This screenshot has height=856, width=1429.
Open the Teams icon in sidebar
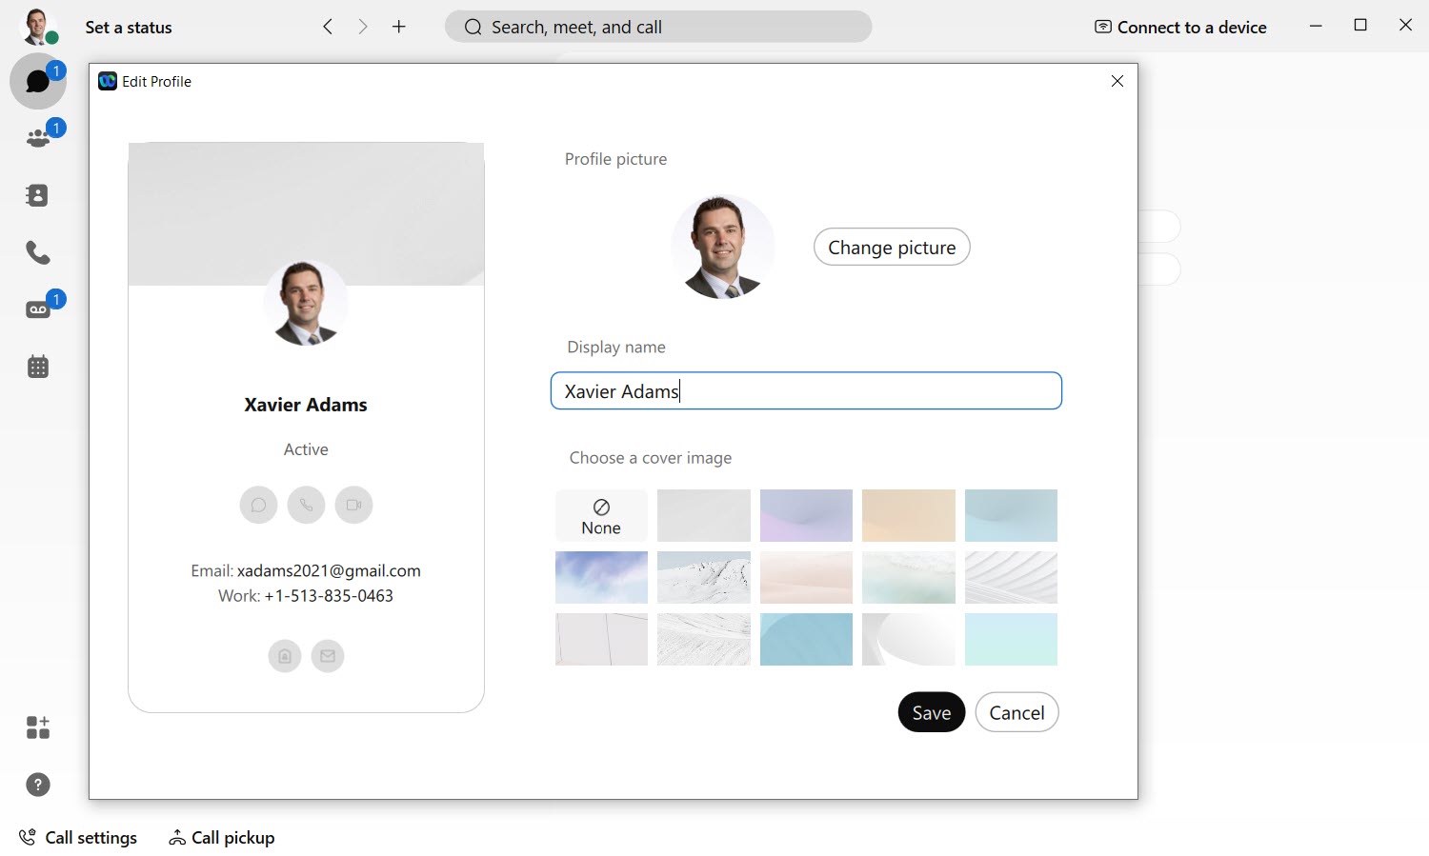pos(38,138)
